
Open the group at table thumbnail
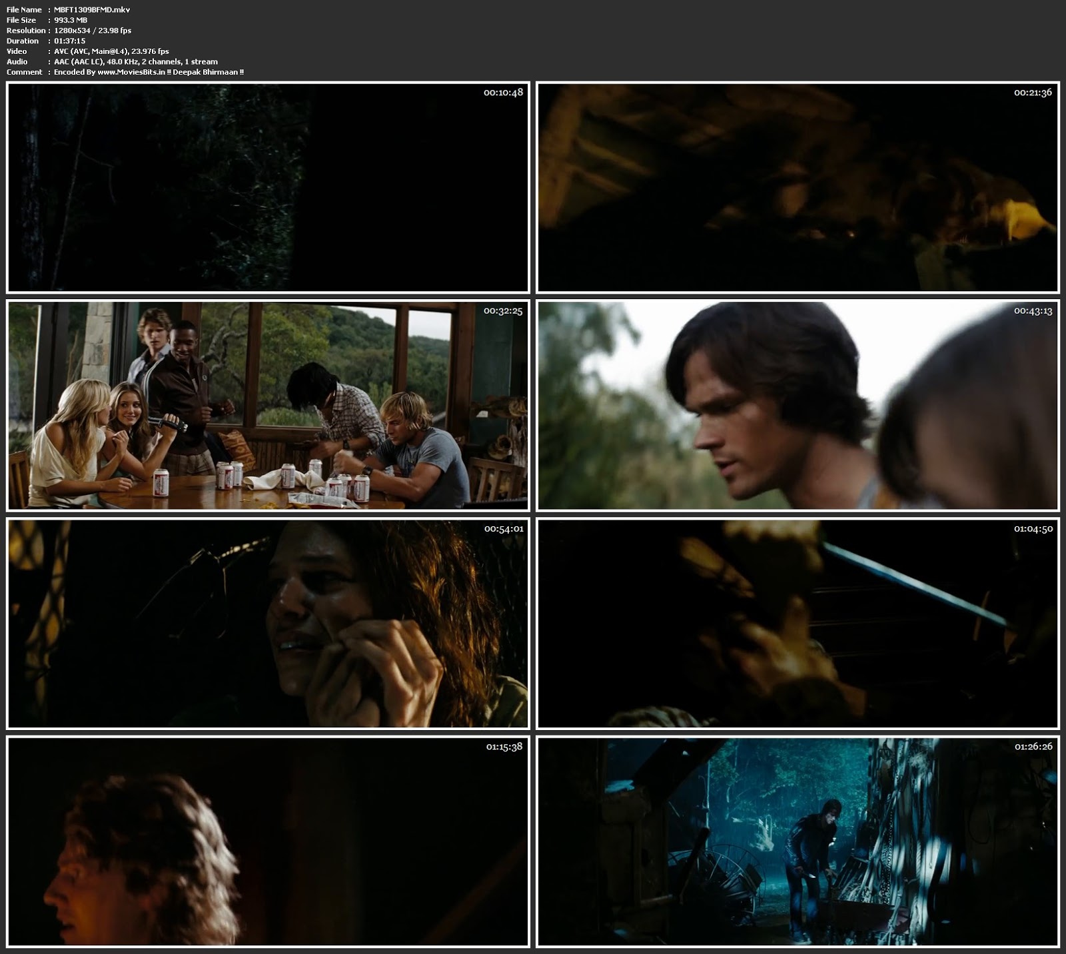click(268, 406)
